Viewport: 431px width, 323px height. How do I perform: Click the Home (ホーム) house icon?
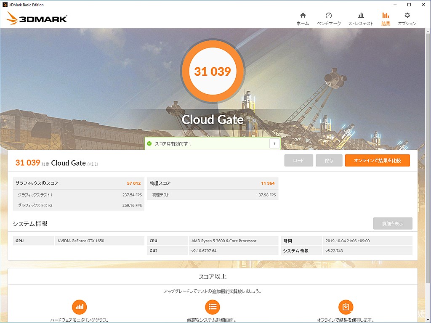[x=302, y=16]
